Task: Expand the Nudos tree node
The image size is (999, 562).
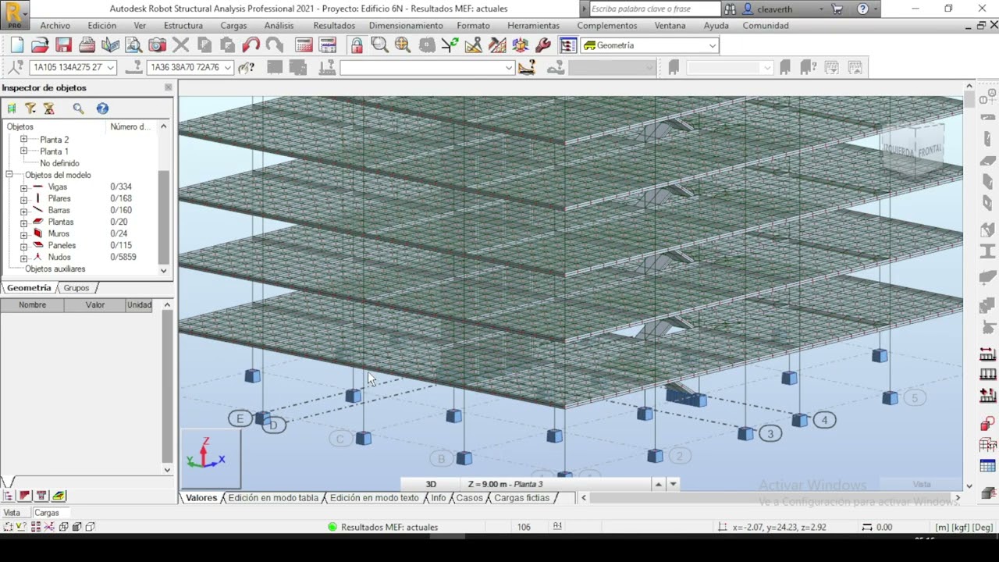Action: (x=23, y=258)
